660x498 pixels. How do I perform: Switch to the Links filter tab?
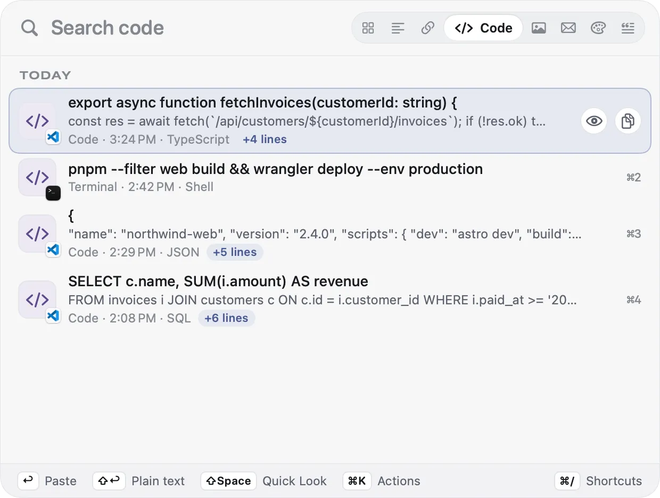click(x=428, y=28)
